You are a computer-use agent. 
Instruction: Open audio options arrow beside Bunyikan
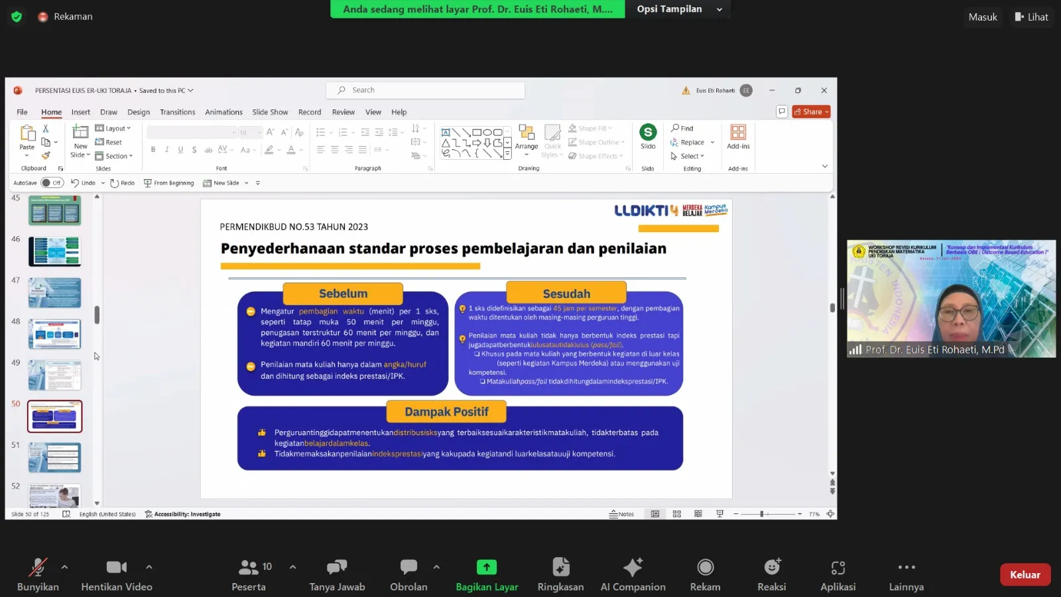[x=64, y=567]
